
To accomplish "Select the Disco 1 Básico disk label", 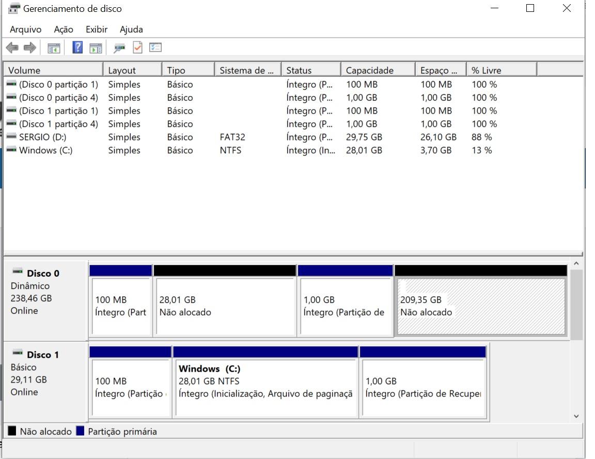I will click(x=45, y=382).
